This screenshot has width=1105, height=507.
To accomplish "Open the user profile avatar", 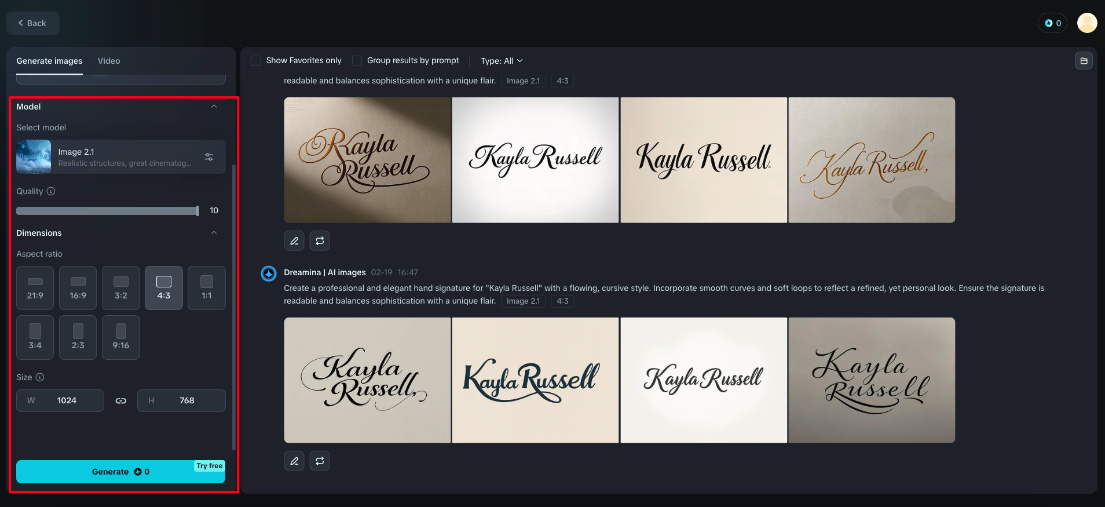I will 1087,23.
